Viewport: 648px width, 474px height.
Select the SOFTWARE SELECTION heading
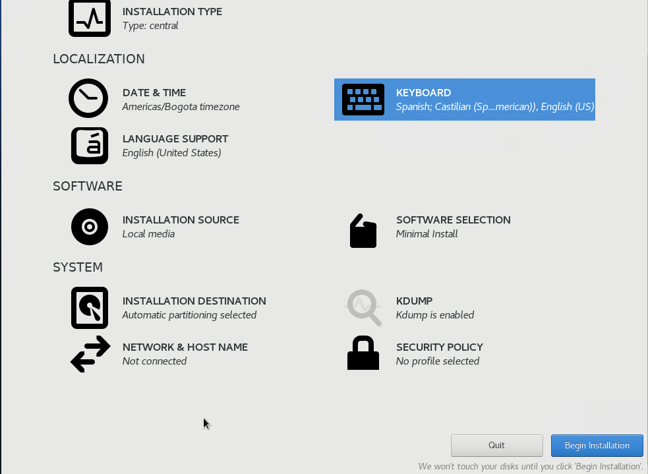tap(454, 220)
